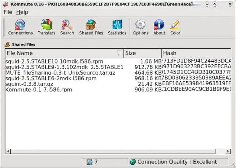
Task: Click hash containing 1CDBEE90AC9C
Action: [196, 89]
